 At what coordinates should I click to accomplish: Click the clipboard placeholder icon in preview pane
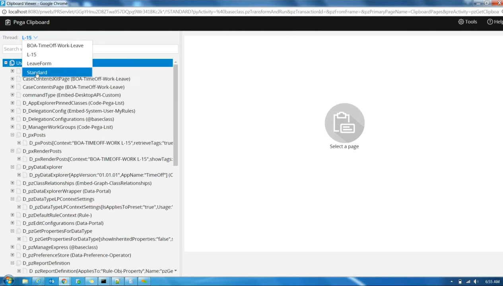[344, 123]
